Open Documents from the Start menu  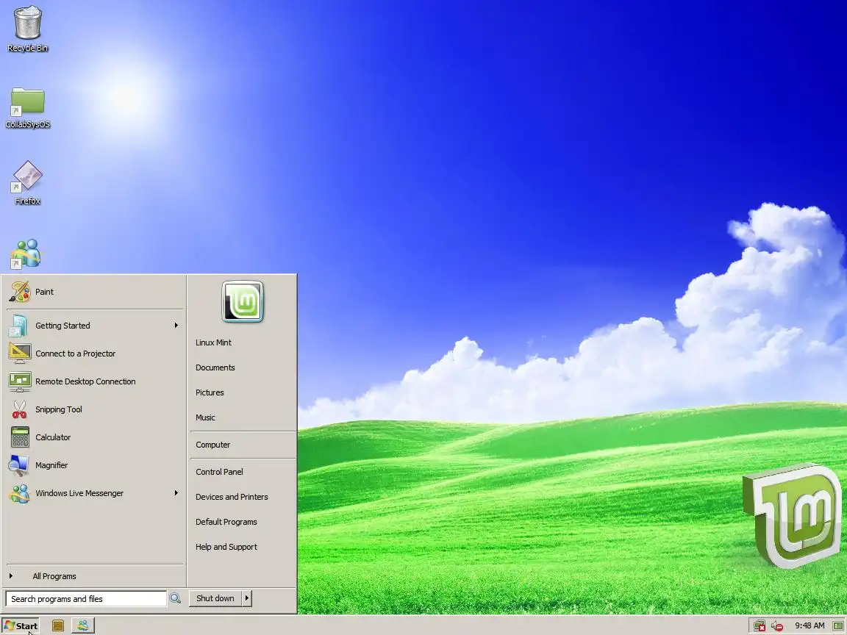(215, 367)
